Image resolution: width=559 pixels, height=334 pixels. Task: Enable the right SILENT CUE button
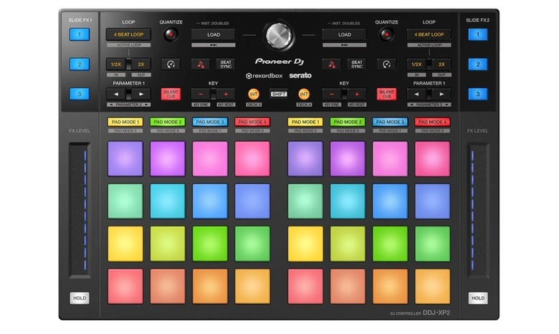[386, 94]
